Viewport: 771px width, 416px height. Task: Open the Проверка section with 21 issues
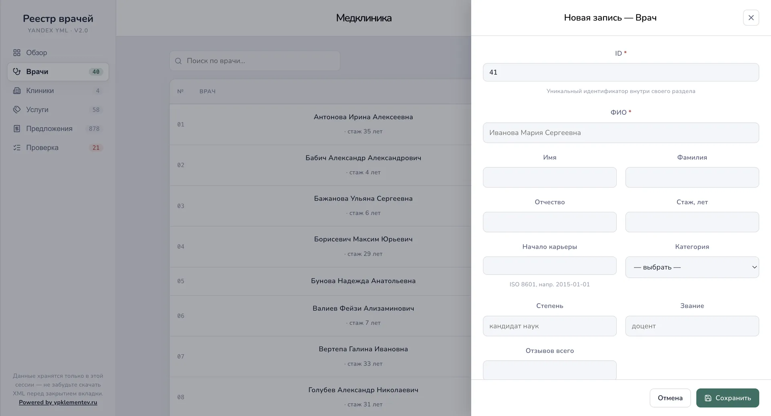58,148
